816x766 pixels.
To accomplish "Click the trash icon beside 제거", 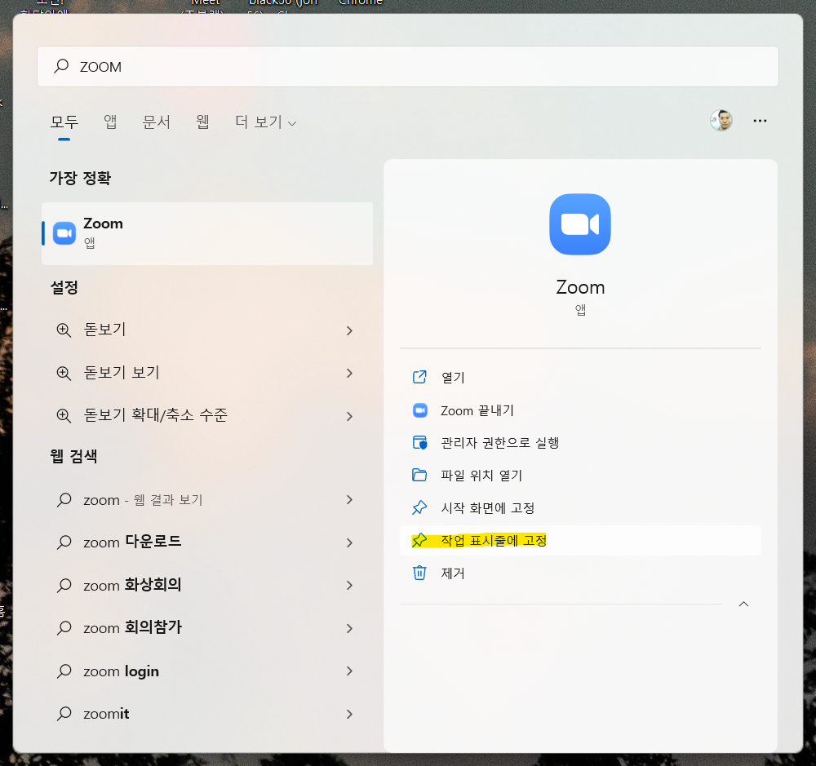I will click(x=419, y=573).
